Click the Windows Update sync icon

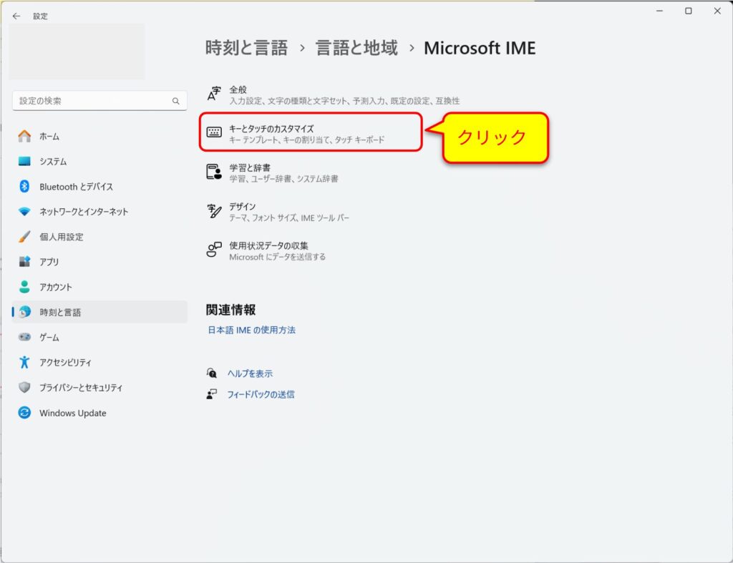(24, 413)
